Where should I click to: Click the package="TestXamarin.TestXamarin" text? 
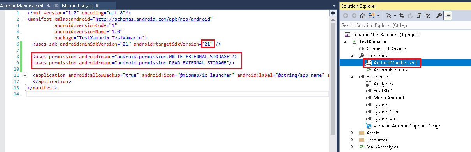tap(101, 38)
